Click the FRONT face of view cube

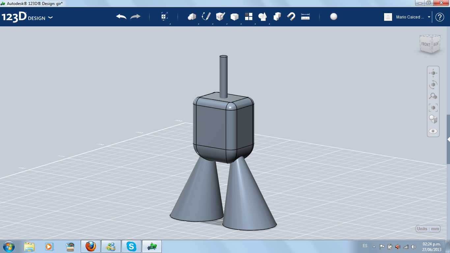426,44
